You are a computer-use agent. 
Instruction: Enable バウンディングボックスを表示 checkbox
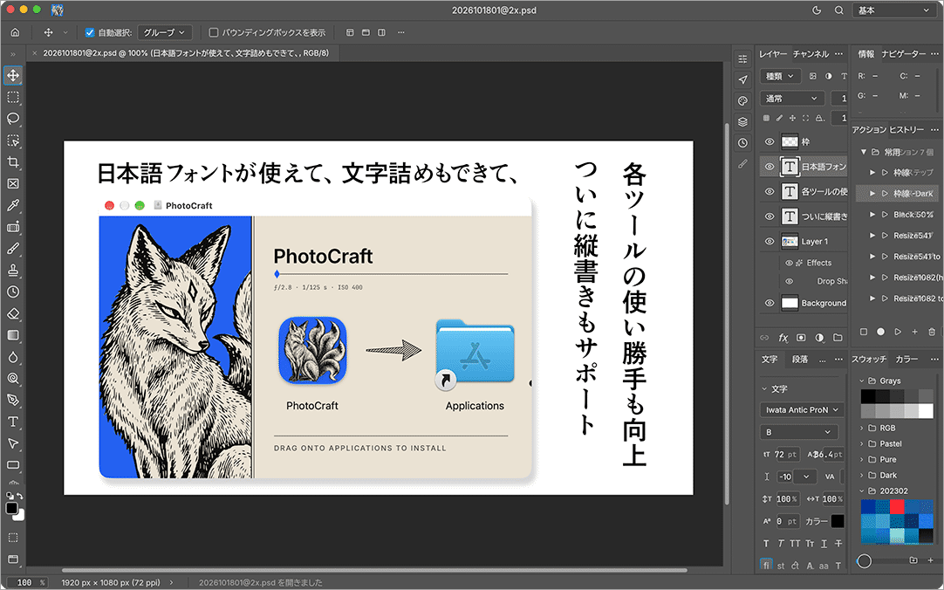click(214, 32)
